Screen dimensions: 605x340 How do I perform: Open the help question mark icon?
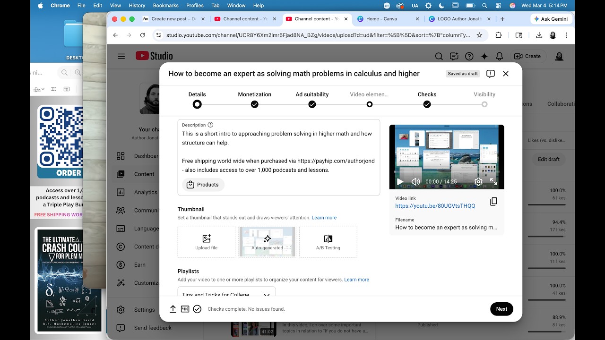(x=469, y=56)
